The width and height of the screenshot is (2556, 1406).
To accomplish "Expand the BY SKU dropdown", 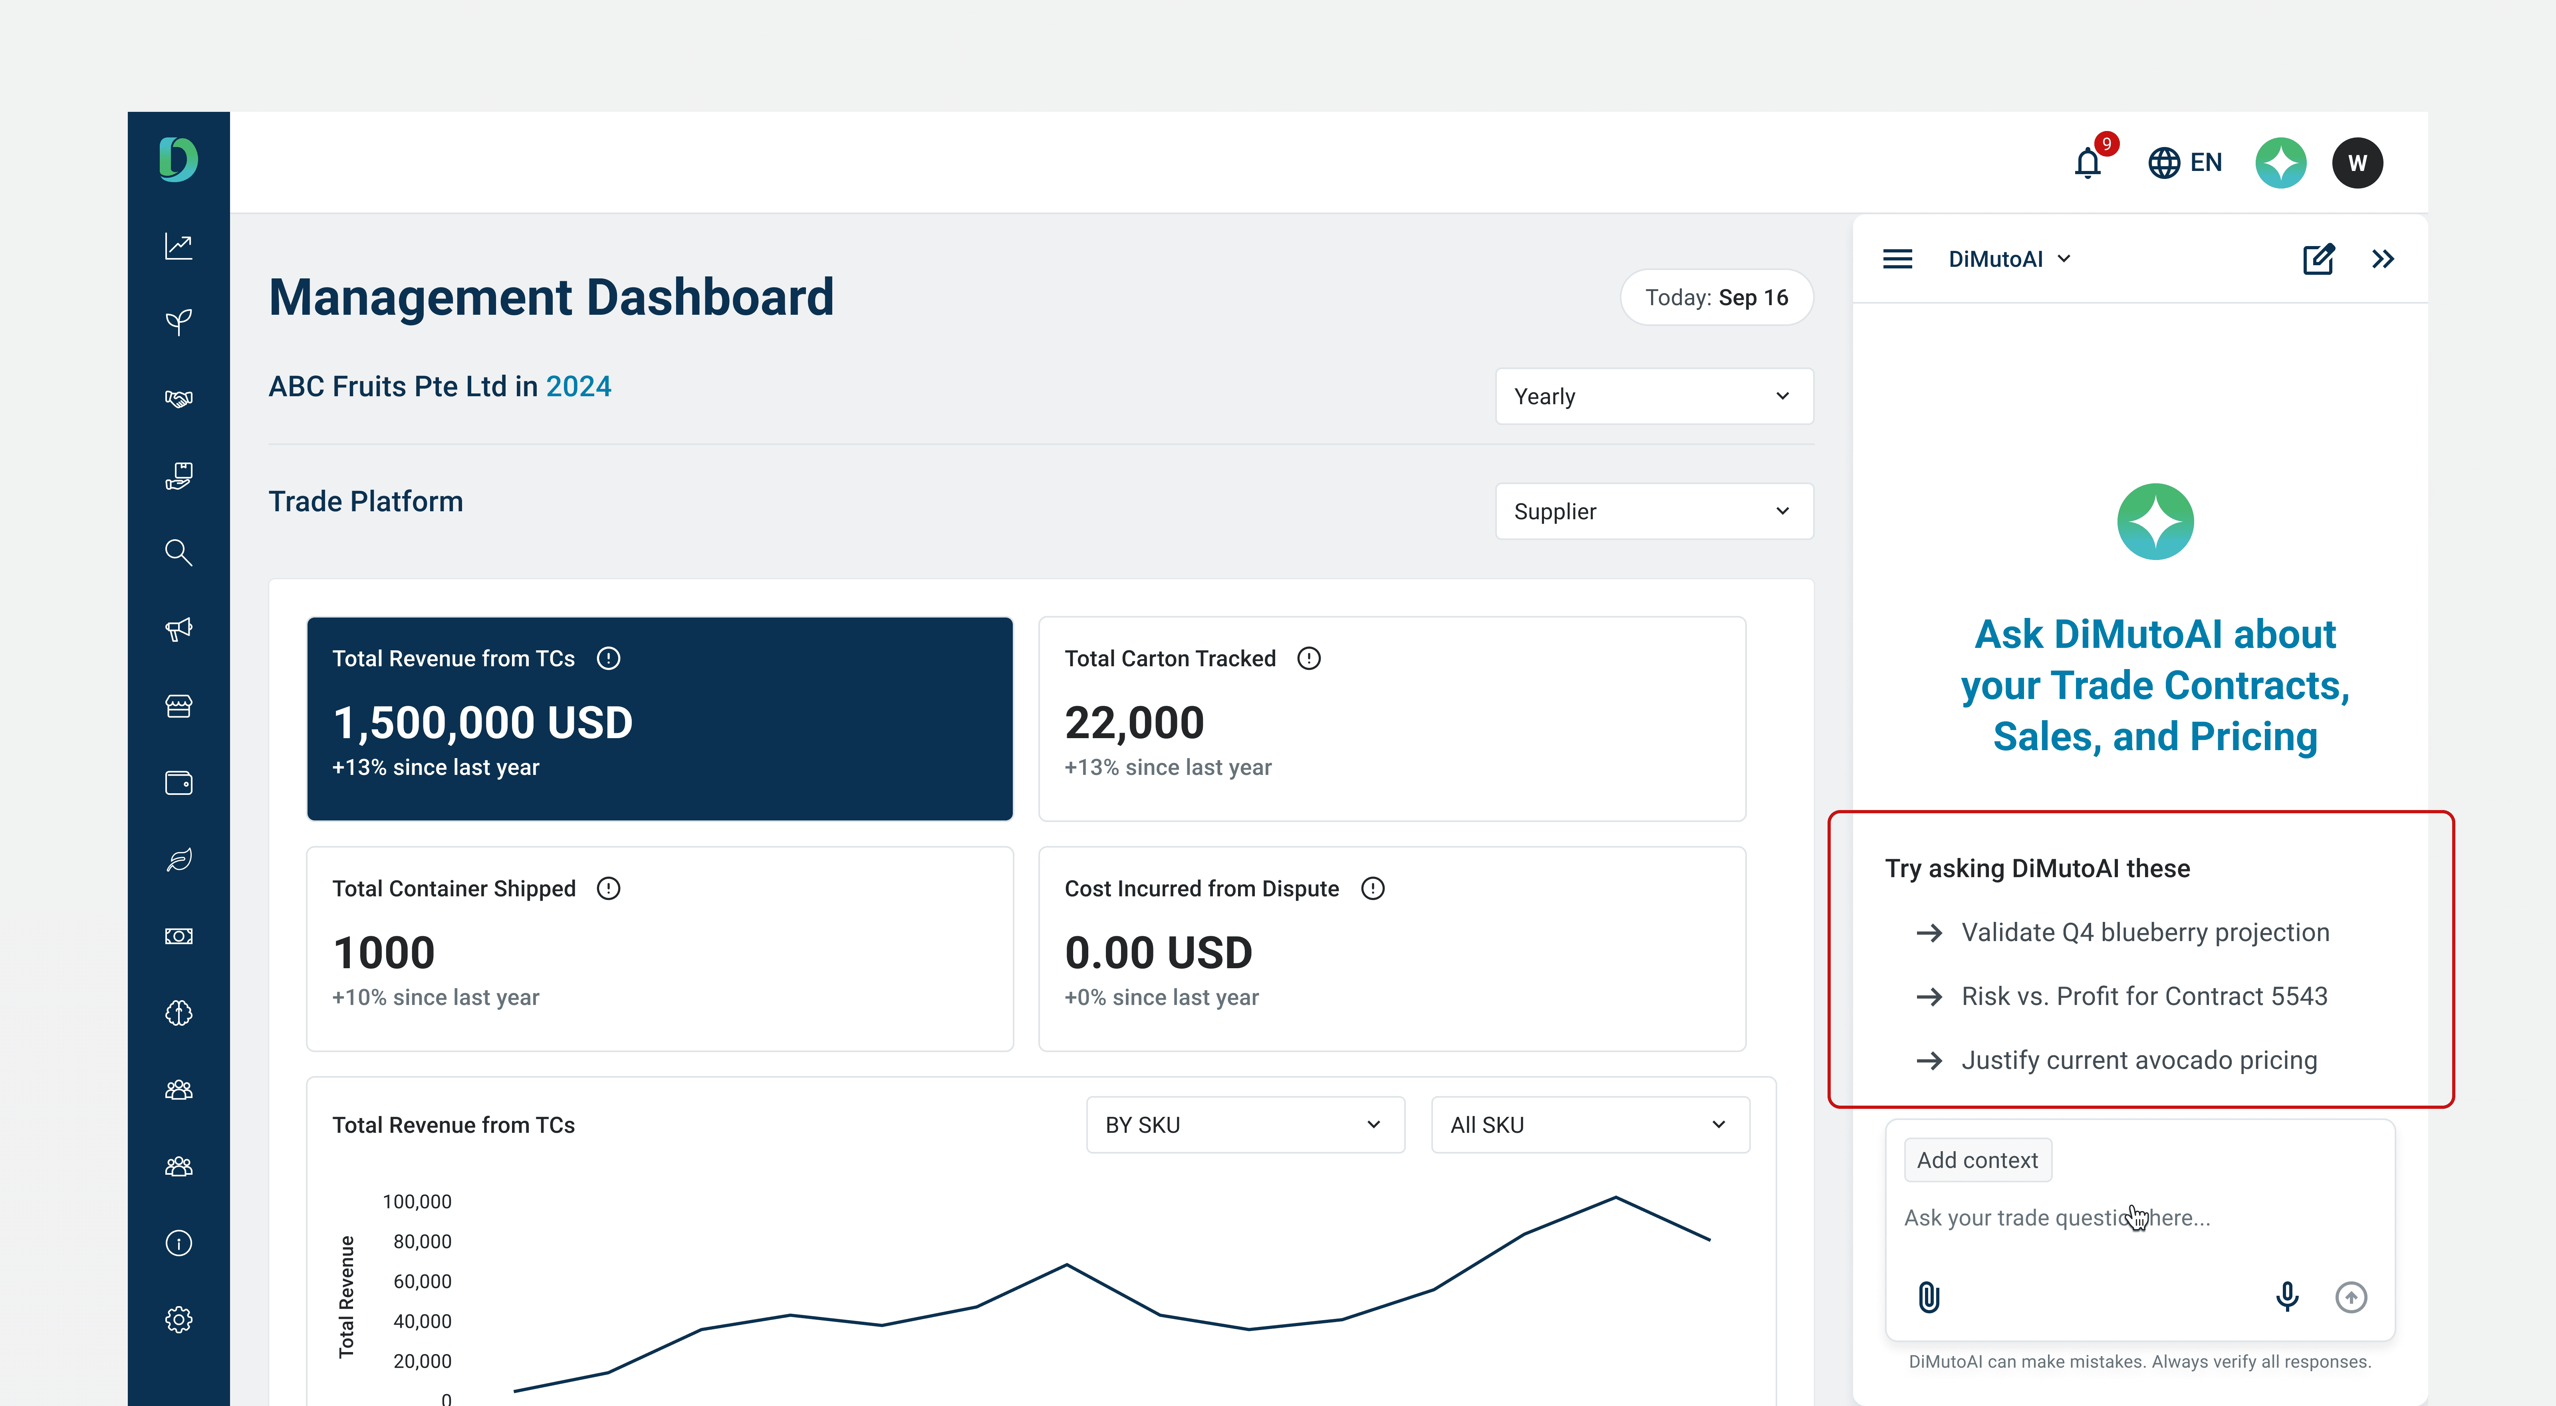I will coord(1244,1124).
